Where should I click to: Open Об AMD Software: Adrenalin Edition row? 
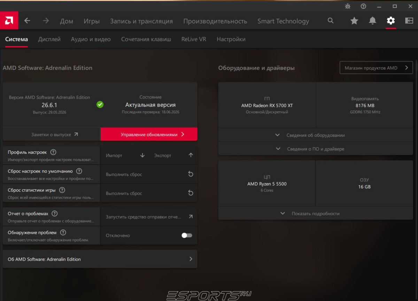(100, 259)
